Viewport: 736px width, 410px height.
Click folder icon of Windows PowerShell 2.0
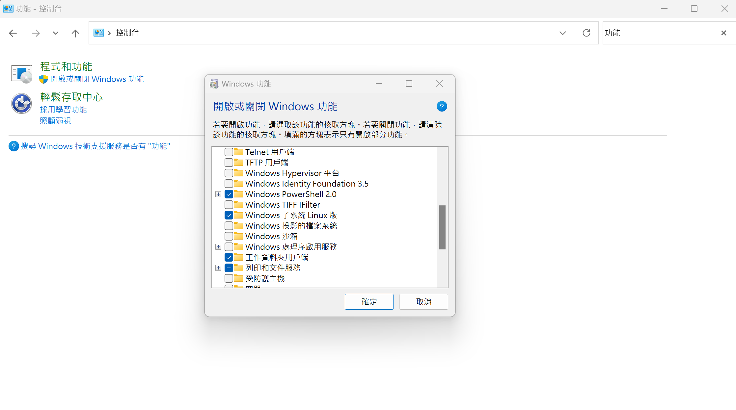(x=238, y=194)
